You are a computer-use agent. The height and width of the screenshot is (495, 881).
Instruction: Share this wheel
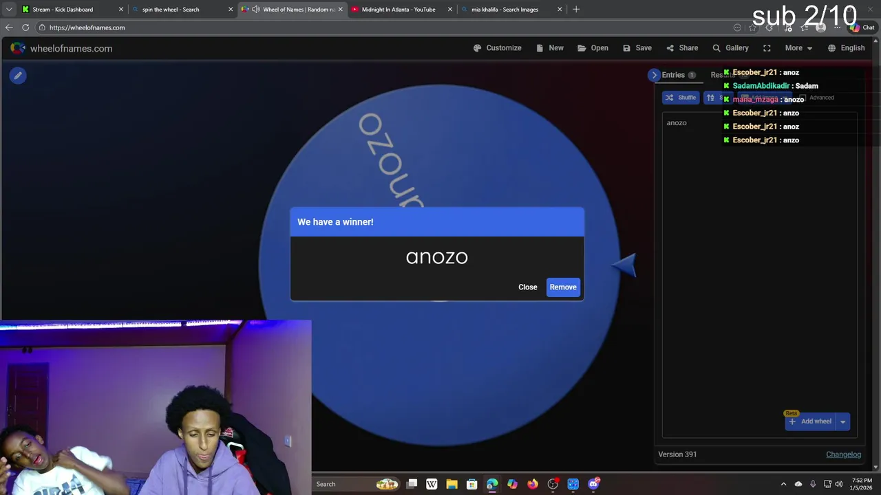tap(682, 48)
